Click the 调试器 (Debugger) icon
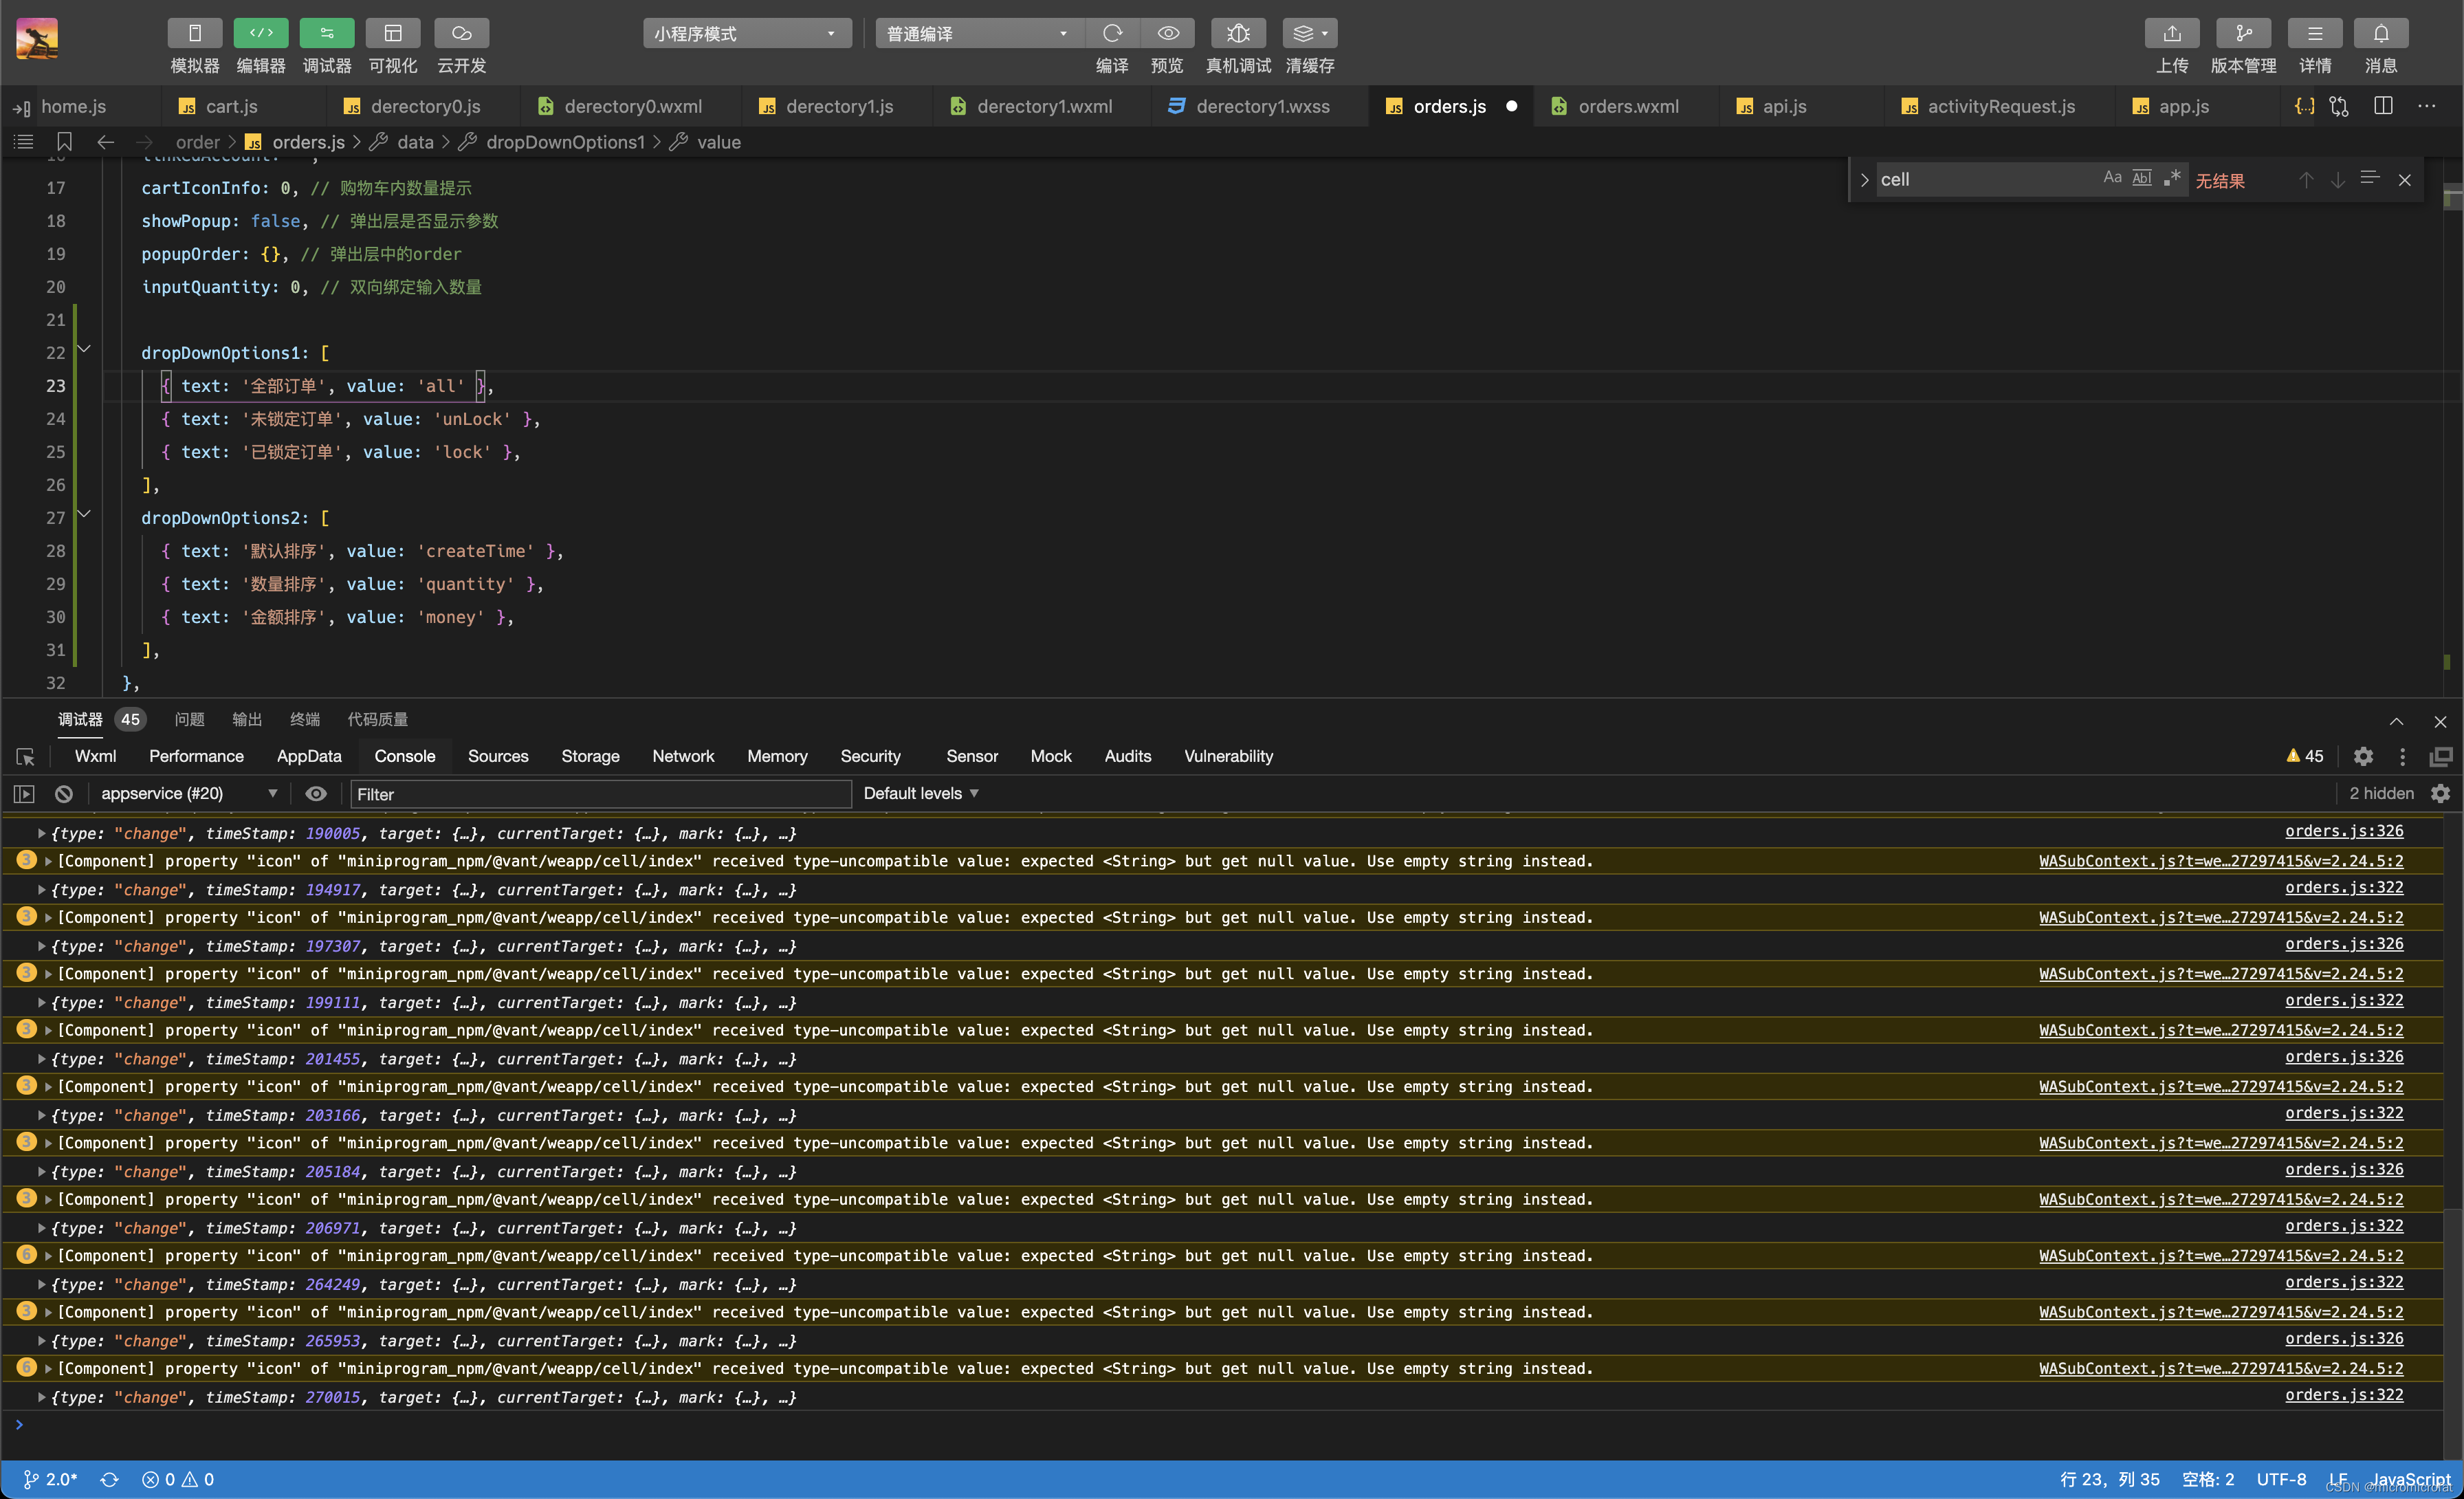The image size is (2464, 1499). click(326, 32)
